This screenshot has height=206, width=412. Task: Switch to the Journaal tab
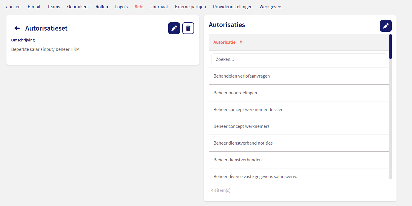click(x=159, y=6)
